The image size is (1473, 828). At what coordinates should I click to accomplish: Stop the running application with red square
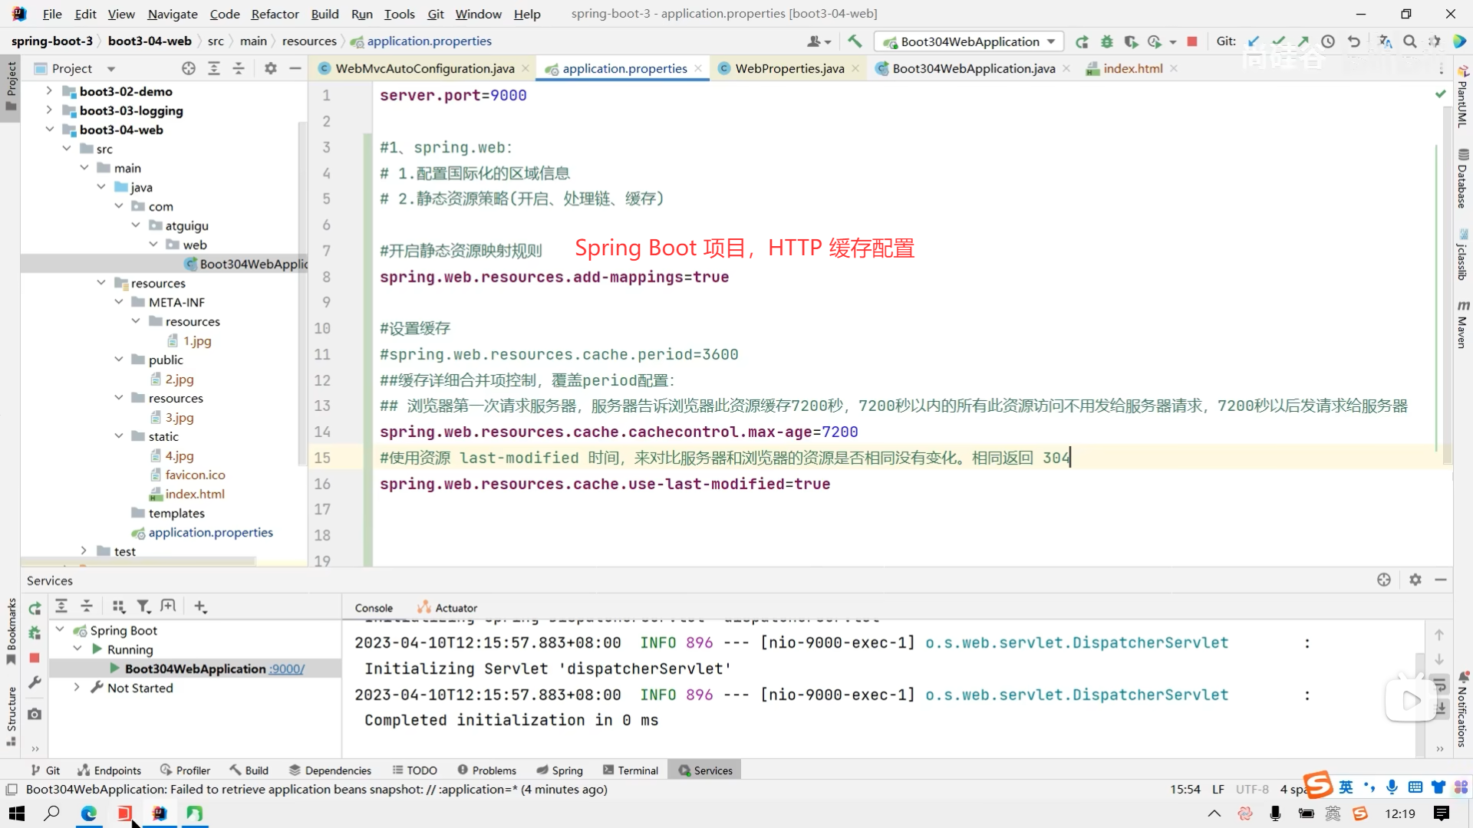1192,41
